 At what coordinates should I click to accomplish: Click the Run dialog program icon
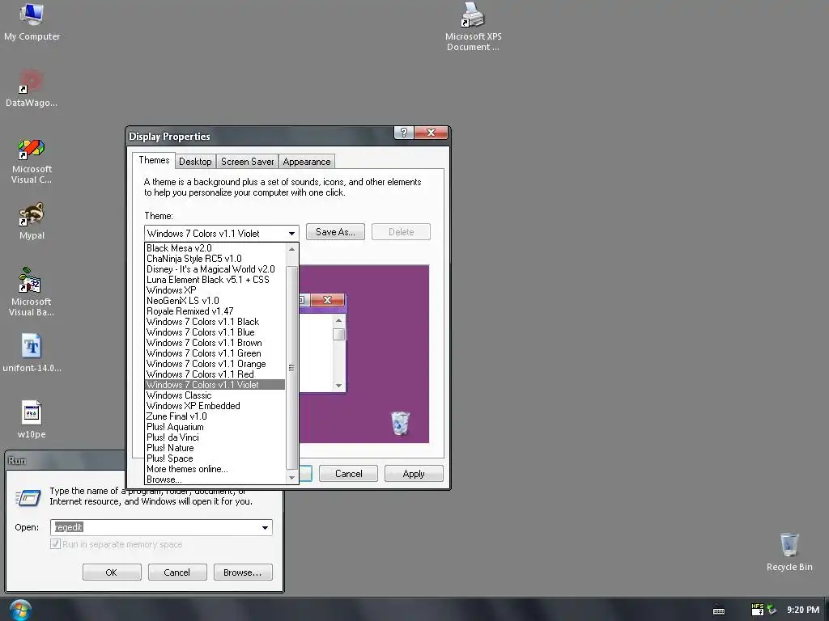coord(28,497)
